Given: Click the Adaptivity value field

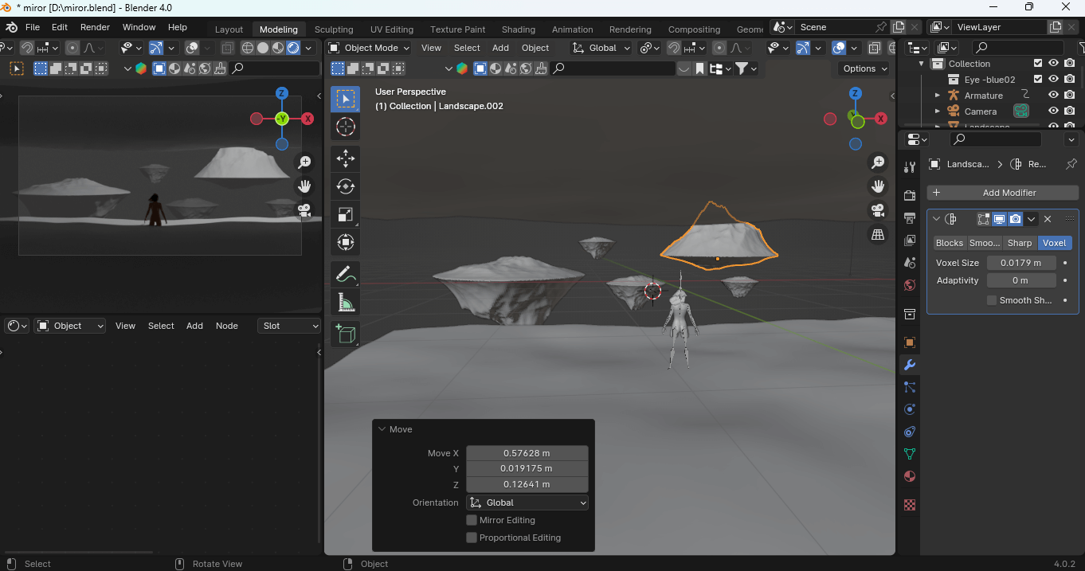Looking at the screenshot, I should (1021, 280).
